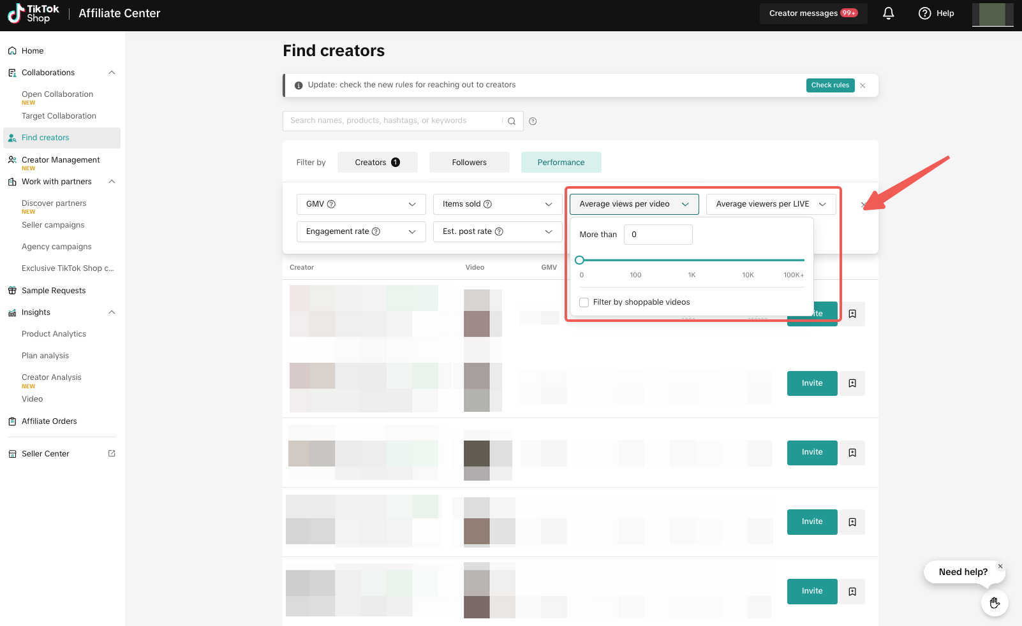
Task: Click the More than value input field
Action: click(x=658, y=235)
